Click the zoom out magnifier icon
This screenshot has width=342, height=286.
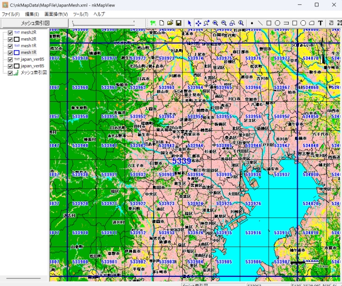224,23
